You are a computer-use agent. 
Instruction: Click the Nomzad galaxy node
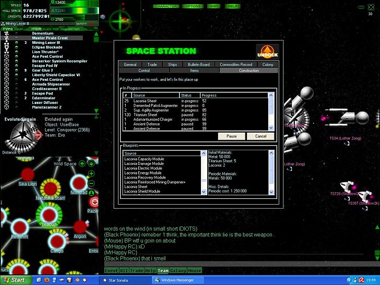tap(79, 183)
